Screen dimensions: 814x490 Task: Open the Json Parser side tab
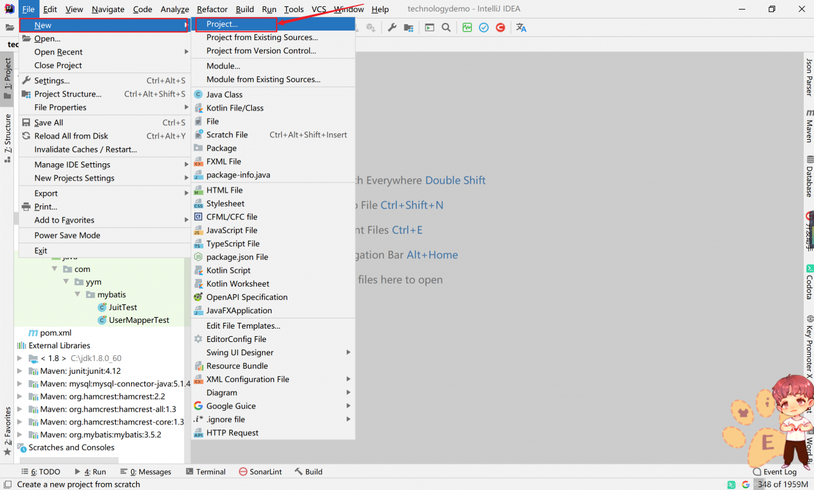click(810, 77)
